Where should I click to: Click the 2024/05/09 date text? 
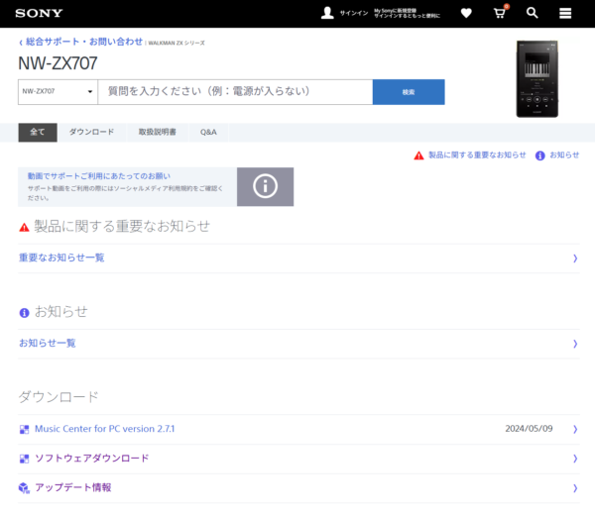(x=529, y=429)
